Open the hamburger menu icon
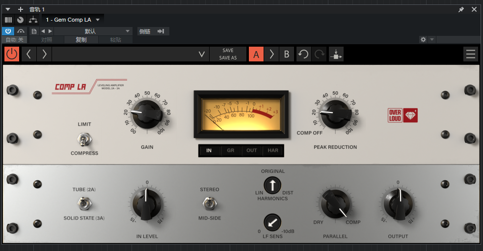 click(x=471, y=54)
